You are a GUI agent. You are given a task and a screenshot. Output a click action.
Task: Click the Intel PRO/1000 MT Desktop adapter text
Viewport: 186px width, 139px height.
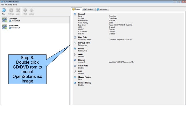point(121,62)
